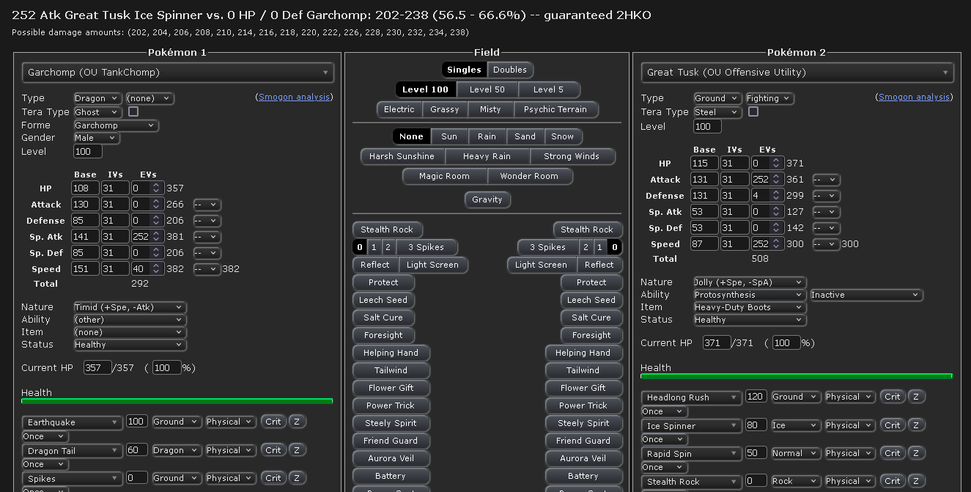The image size is (971, 492).
Task: Enable Psychic Terrain
Action: [x=555, y=109]
